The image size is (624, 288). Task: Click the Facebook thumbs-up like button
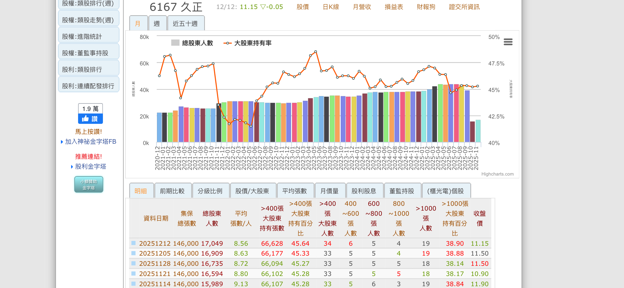pyautogui.click(x=90, y=119)
